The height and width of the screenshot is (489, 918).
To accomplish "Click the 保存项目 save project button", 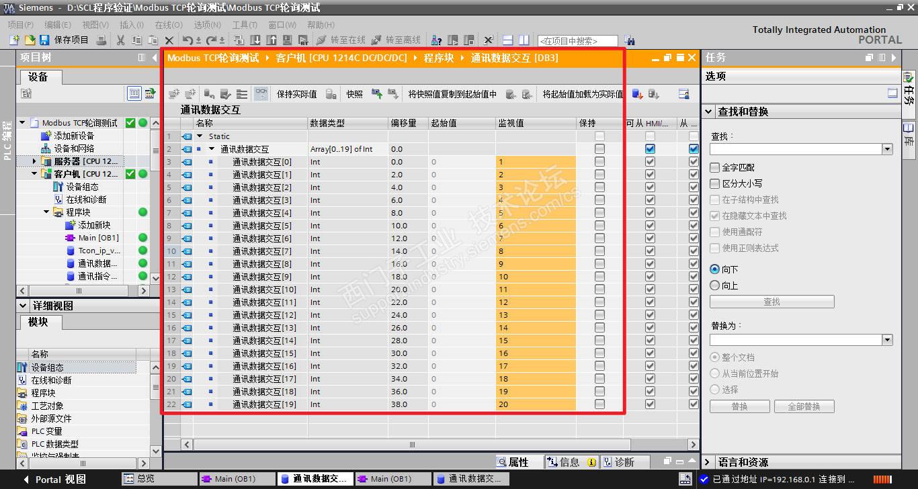I will (65, 40).
